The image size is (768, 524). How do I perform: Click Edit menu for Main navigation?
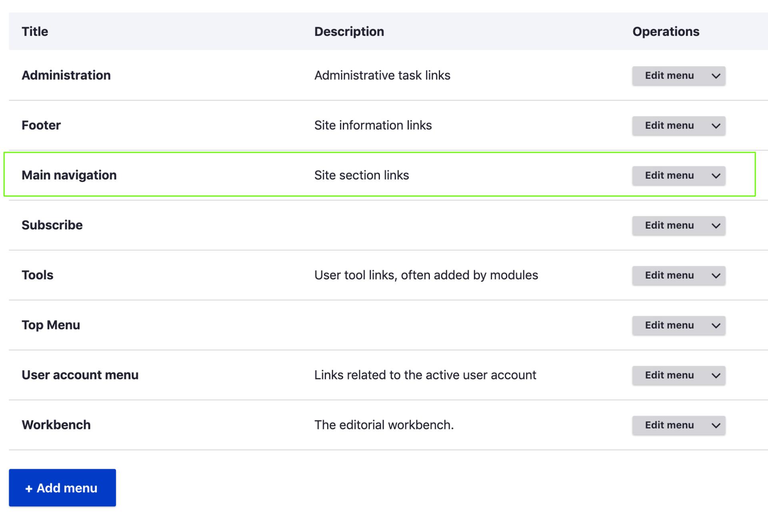point(669,175)
